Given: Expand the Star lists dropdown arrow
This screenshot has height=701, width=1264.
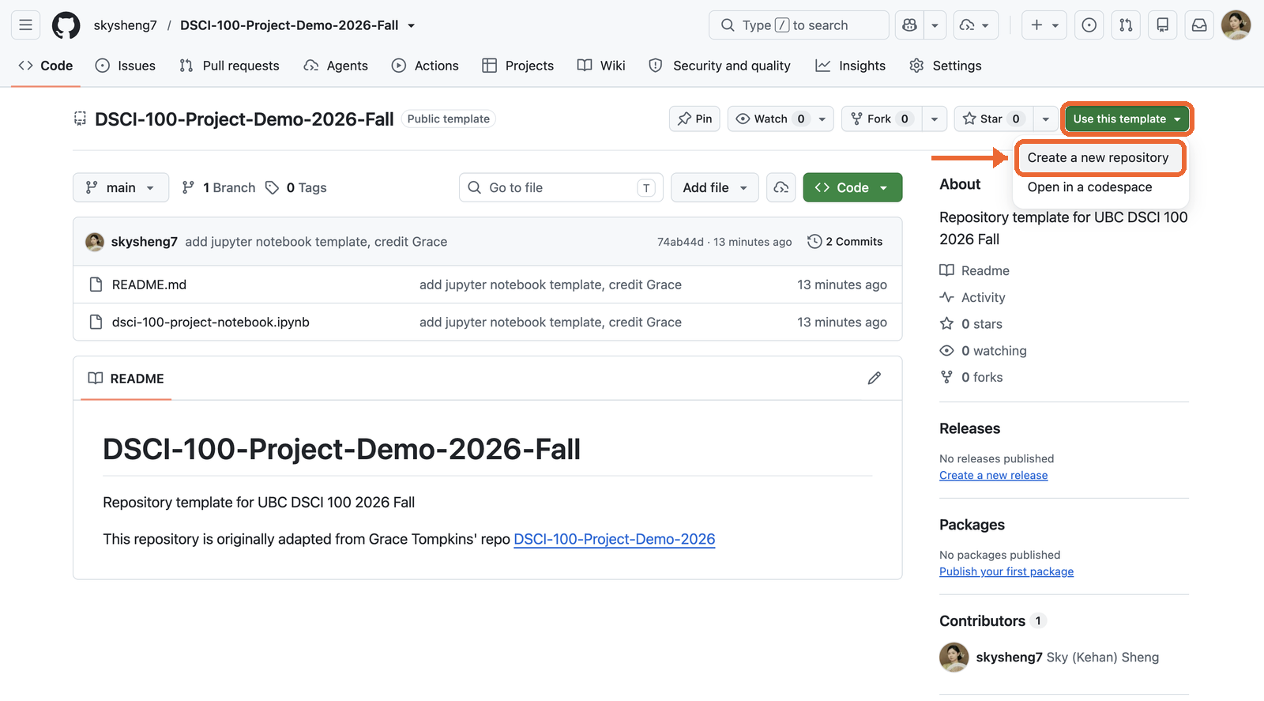Looking at the screenshot, I should (1046, 119).
